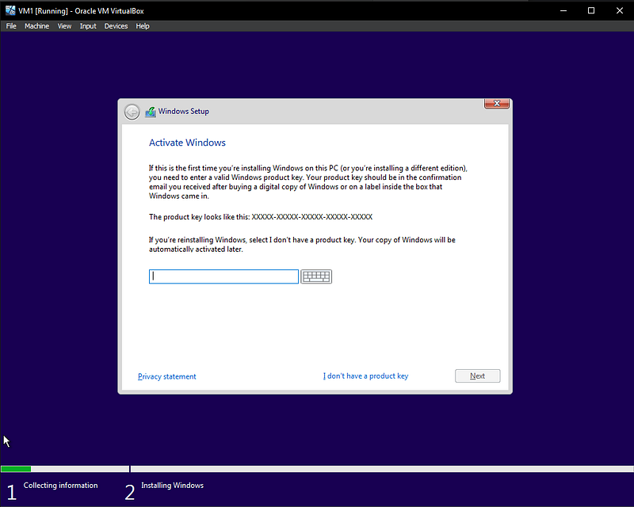Screen dimensions: 634x507
Task: Click the Windows Setup title icon
Action: 151,112
